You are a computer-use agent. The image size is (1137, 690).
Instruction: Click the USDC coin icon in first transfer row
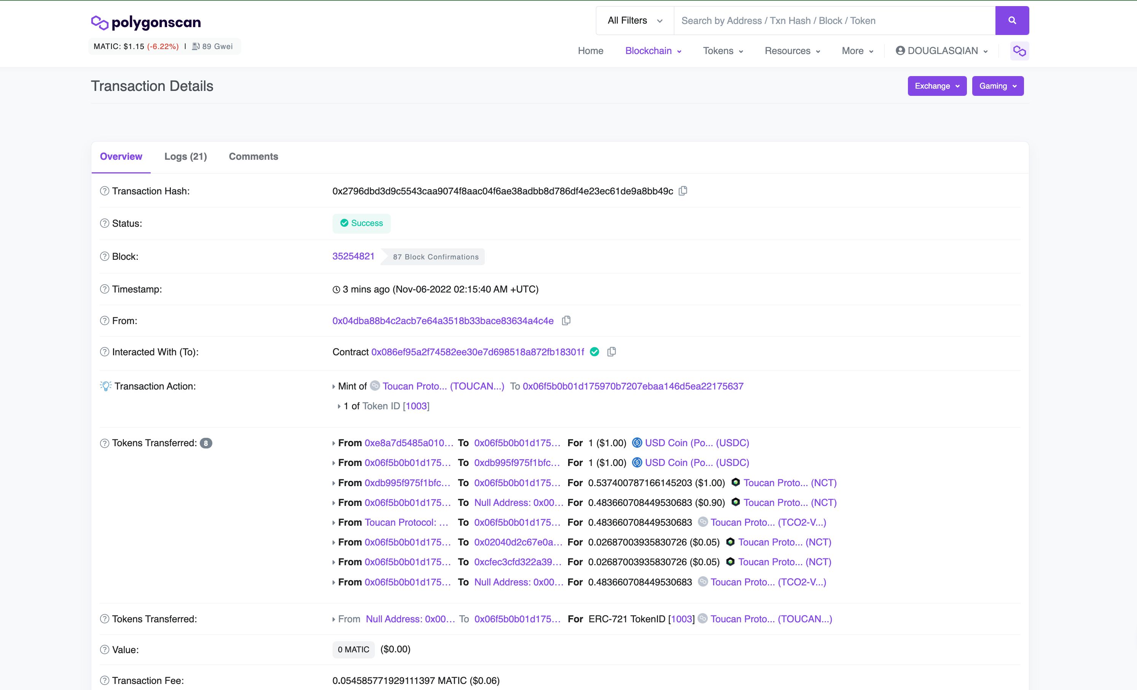(x=637, y=443)
